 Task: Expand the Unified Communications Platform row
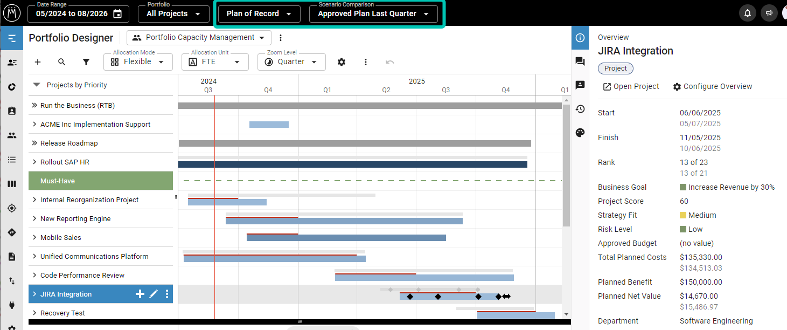(x=35, y=256)
